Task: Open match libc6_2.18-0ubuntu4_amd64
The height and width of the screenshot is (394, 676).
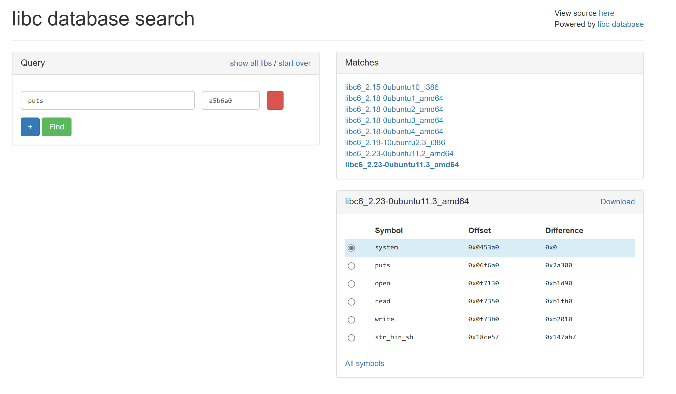Action: point(394,131)
